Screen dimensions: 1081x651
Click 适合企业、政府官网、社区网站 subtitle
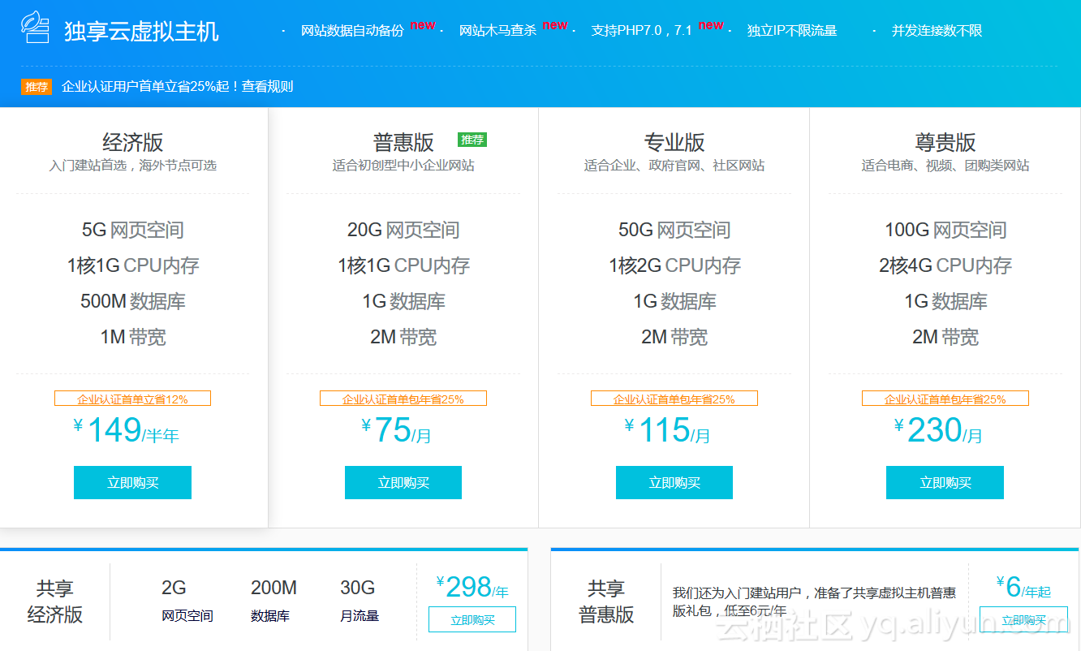(x=674, y=166)
